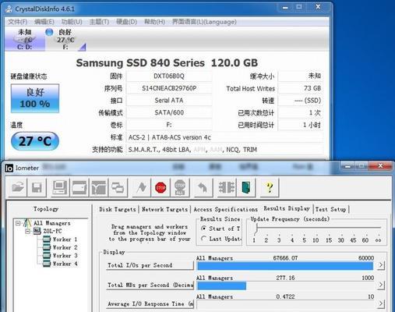Click the stop all tests icon
395x312 pixels.
click(180, 187)
